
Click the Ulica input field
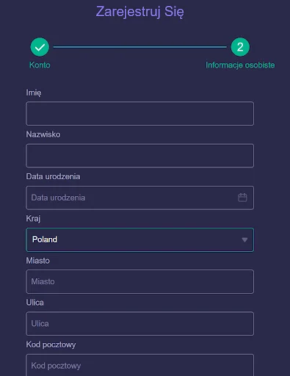[x=139, y=324]
